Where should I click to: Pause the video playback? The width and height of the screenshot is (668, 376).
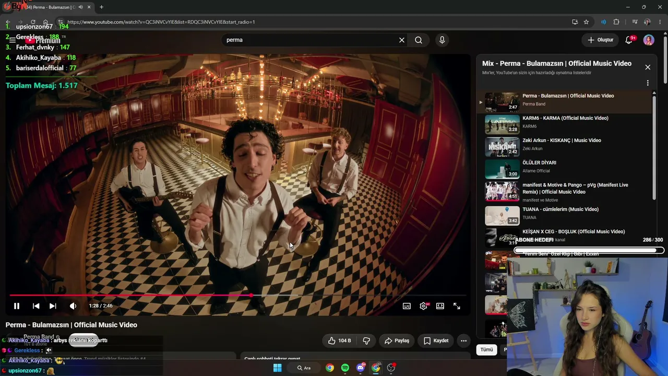pyautogui.click(x=16, y=306)
